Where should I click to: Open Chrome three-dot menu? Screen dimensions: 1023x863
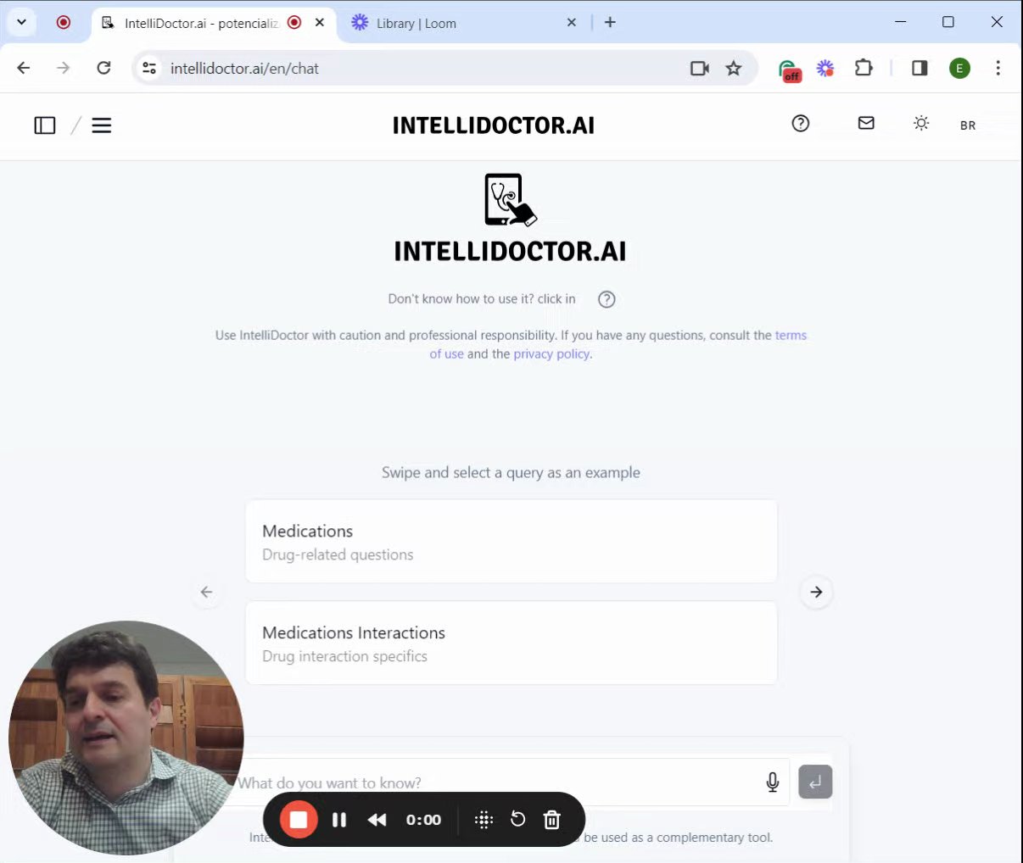tap(998, 68)
